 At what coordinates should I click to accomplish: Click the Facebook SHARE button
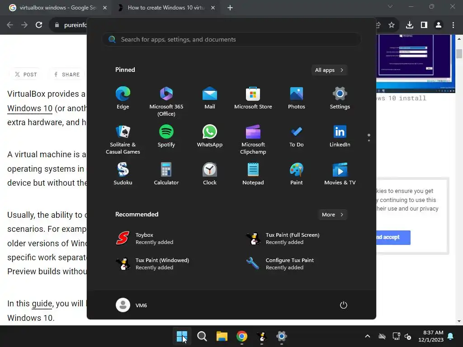[67, 75]
